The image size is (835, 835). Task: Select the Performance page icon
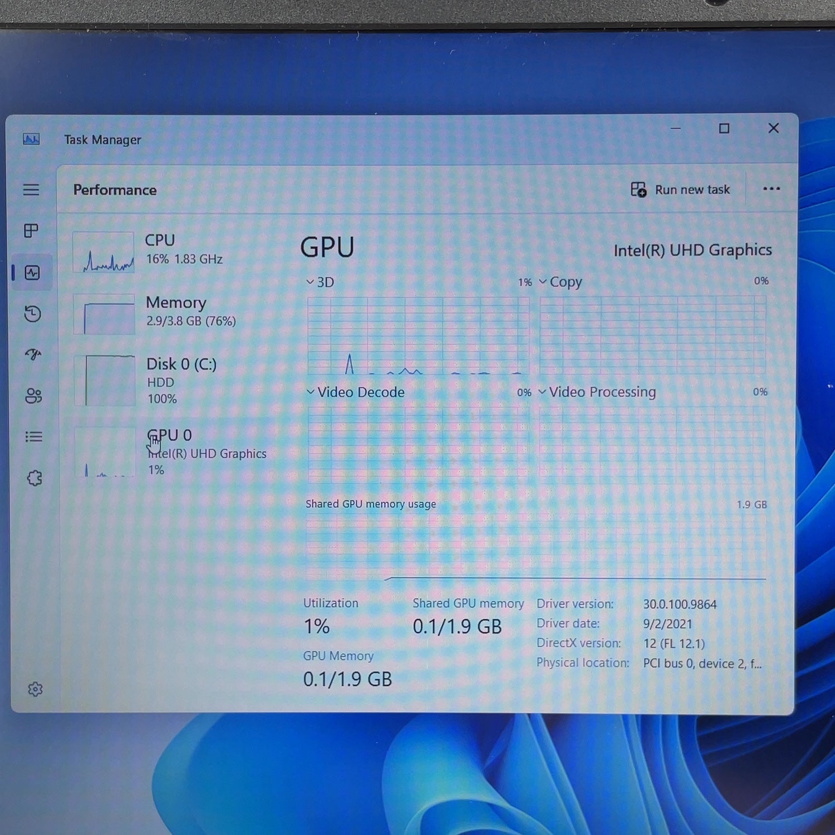[32, 273]
